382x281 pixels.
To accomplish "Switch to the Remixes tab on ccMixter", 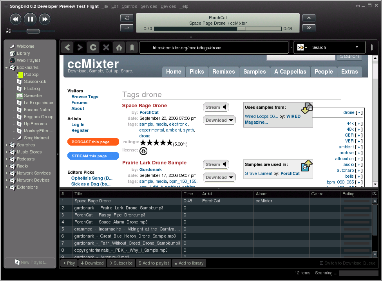I will pos(223,72).
